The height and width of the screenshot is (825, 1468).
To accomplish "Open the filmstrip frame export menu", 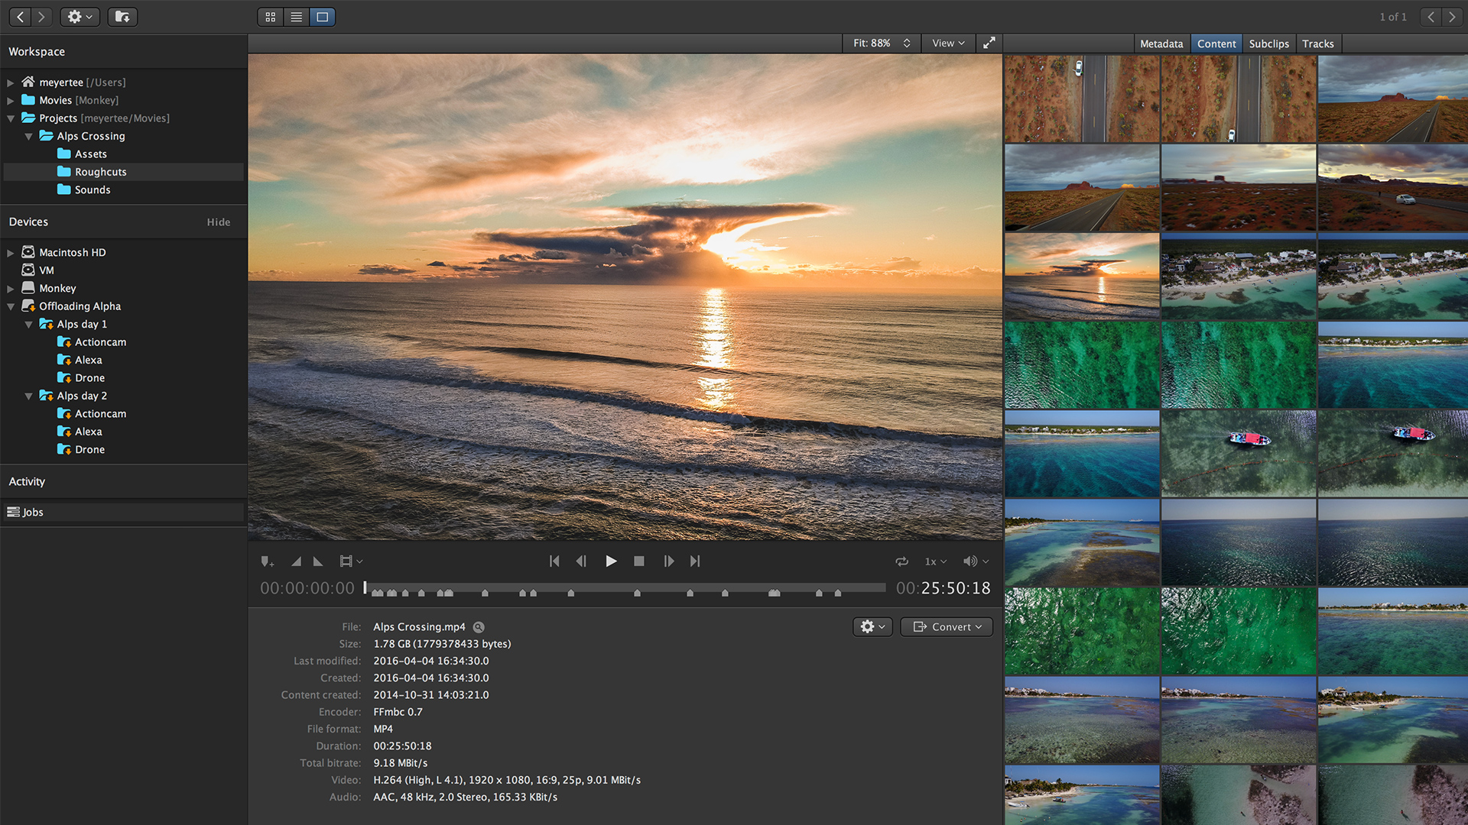I will [x=351, y=561].
